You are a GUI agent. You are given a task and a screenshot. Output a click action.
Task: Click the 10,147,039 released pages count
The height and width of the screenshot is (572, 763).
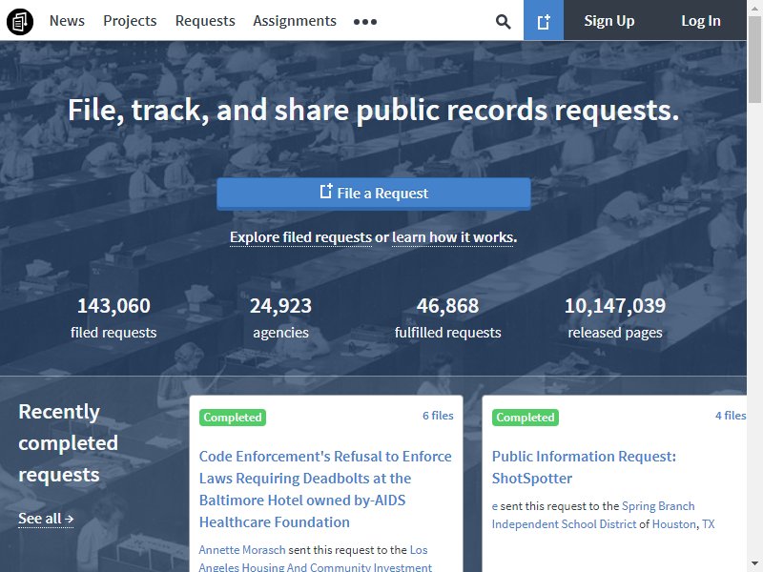(615, 317)
